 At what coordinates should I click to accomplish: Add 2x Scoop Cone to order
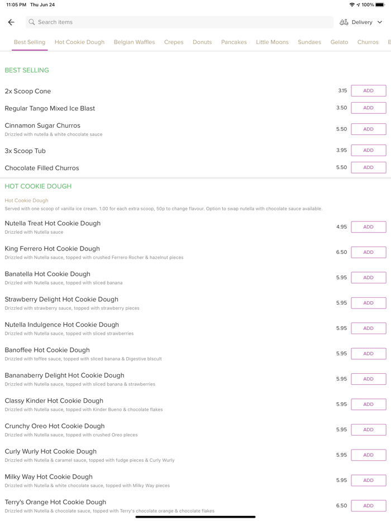(x=368, y=91)
